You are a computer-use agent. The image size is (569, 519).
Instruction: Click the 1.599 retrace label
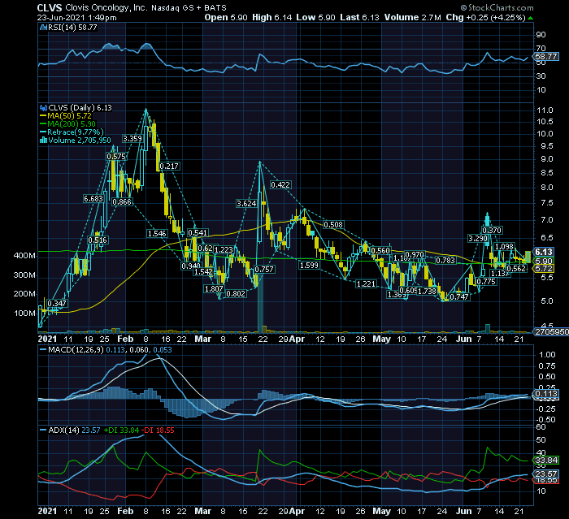[x=309, y=265]
